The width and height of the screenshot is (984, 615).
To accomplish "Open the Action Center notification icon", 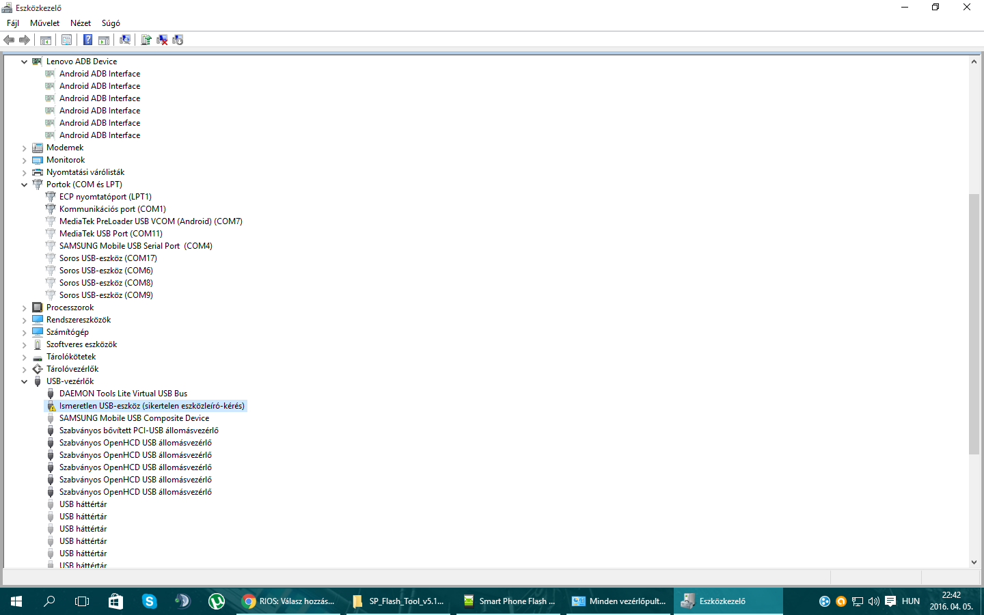I will click(890, 601).
